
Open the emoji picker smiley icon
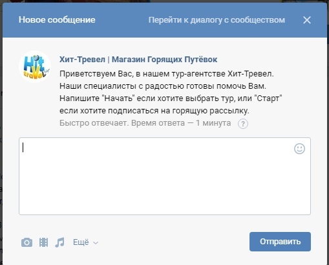pos(299,148)
